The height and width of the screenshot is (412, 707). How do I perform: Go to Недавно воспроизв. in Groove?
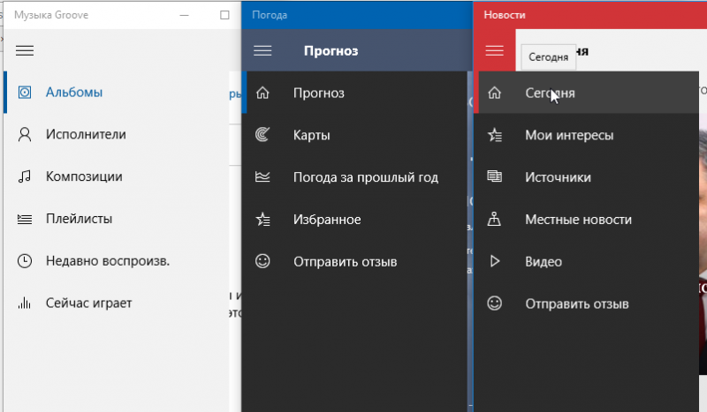point(118,261)
